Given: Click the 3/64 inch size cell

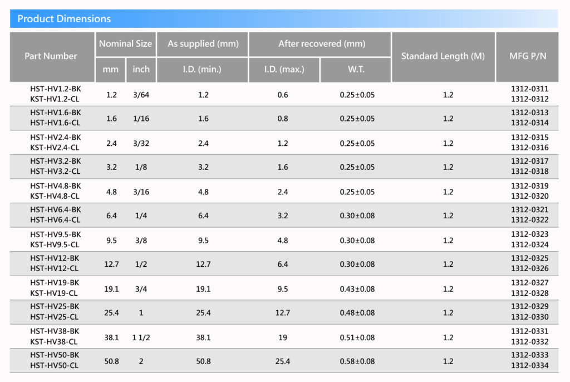Looking at the screenshot, I should 141,95.
